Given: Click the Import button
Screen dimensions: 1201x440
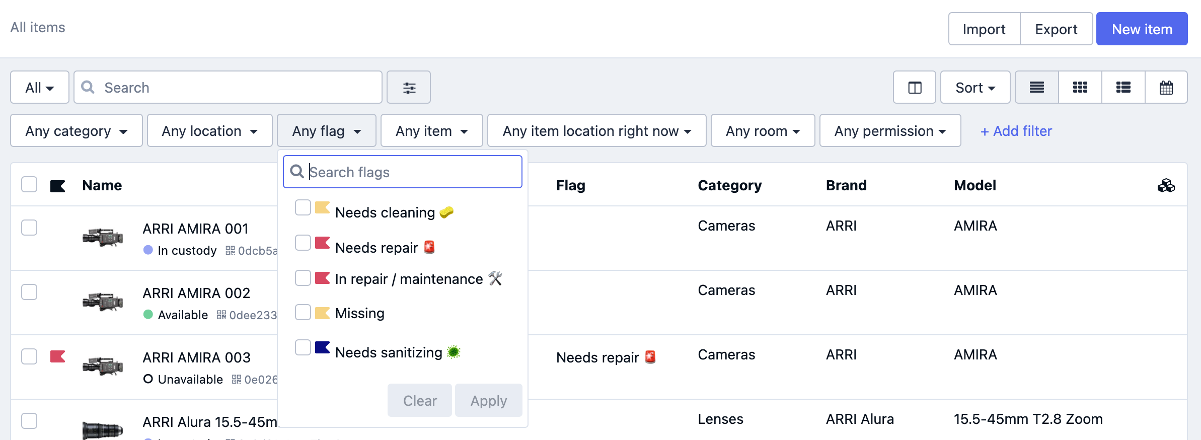Looking at the screenshot, I should pyautogui.click(x=984, y=29).
